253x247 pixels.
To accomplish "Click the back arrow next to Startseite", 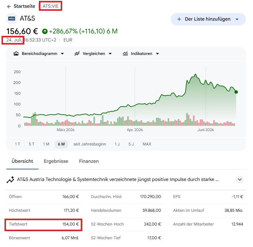I will tap(9, 7).
